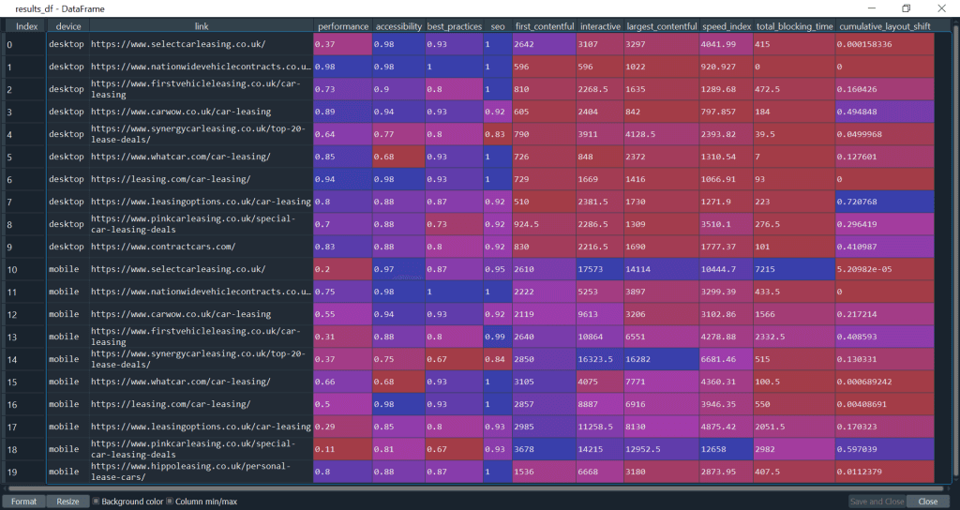This screenshot has height=510, width=960.
Task: Select row index 5
Action: [26, 157]
